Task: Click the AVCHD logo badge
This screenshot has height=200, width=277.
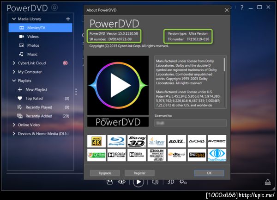Action: tap(197, 141)
